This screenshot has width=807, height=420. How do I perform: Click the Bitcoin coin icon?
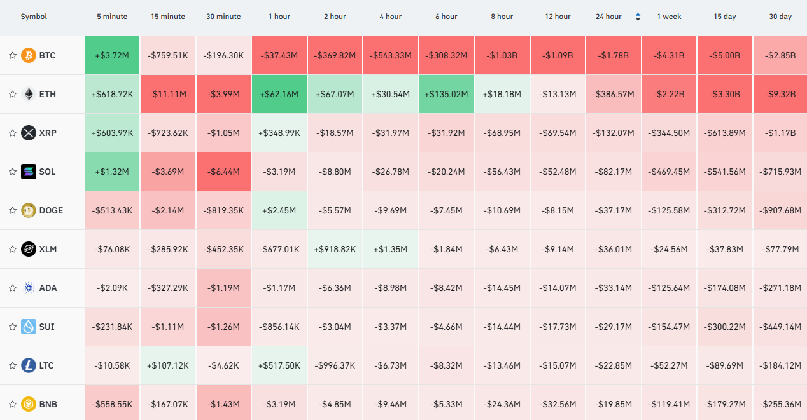pyautogui.click(x=29, y=55)
